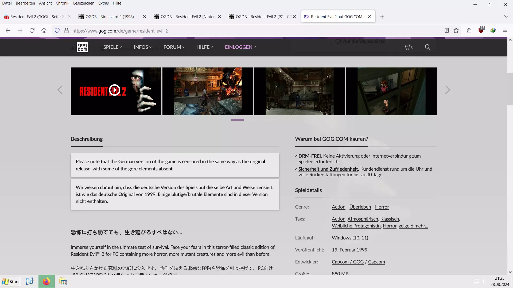Play the Resident Evil 2 trailer
Image resolution: width=513 pixels, height=288 pixels.
pyautogui.click(x=115, y=90)
